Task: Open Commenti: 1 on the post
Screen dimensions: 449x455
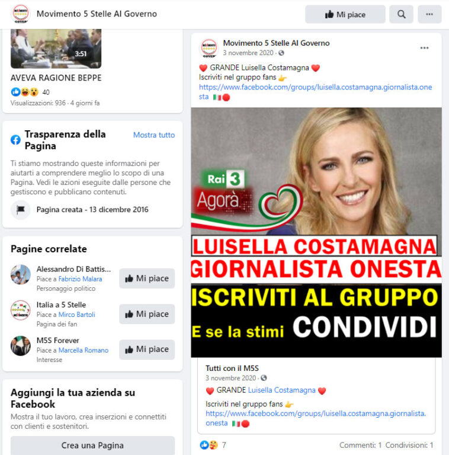Action: pos(360,445)
